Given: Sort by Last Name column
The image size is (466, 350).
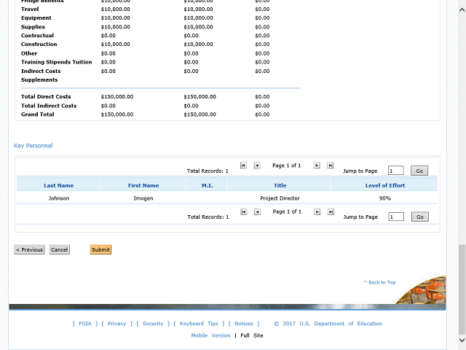Looking at the screenshot, I should pyautogui.click(x=58, y=185).
